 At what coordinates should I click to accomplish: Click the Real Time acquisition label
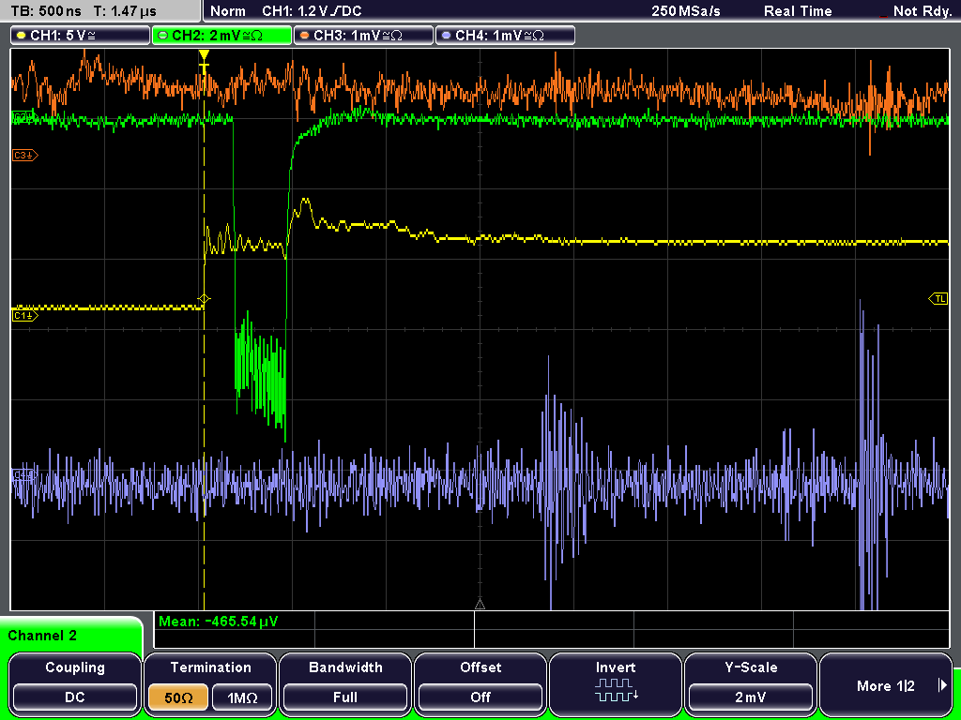798,11
